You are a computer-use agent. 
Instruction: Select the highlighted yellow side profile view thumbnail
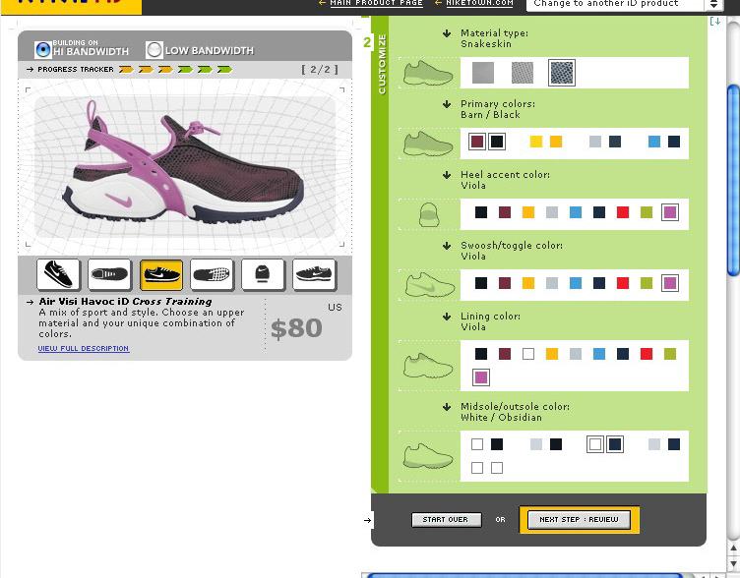coord(161,274)
